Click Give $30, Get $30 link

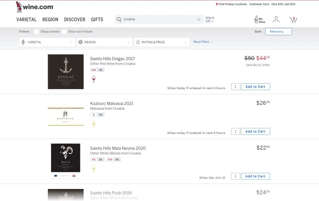pos(283,4)
